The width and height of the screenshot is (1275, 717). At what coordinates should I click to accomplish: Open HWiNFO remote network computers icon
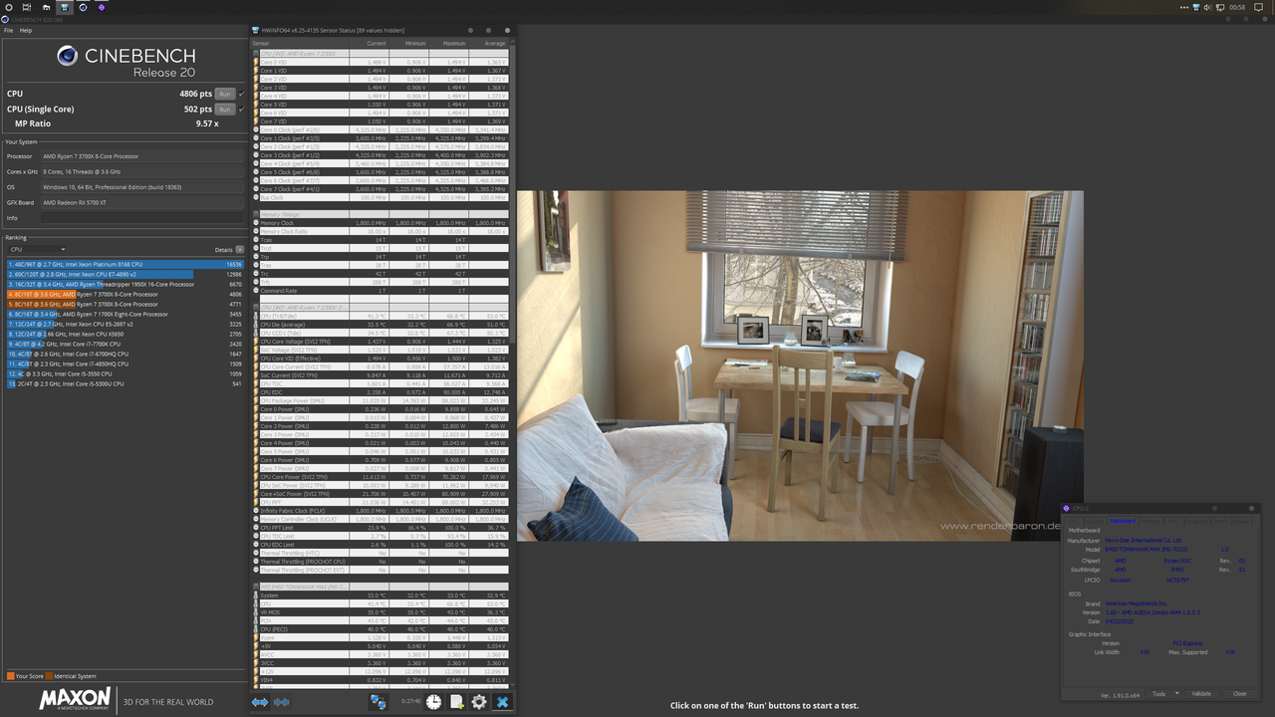379,702
